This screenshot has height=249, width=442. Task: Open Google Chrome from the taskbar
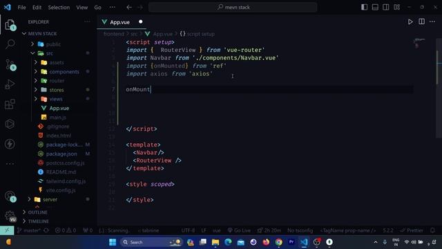pos(278,242)
